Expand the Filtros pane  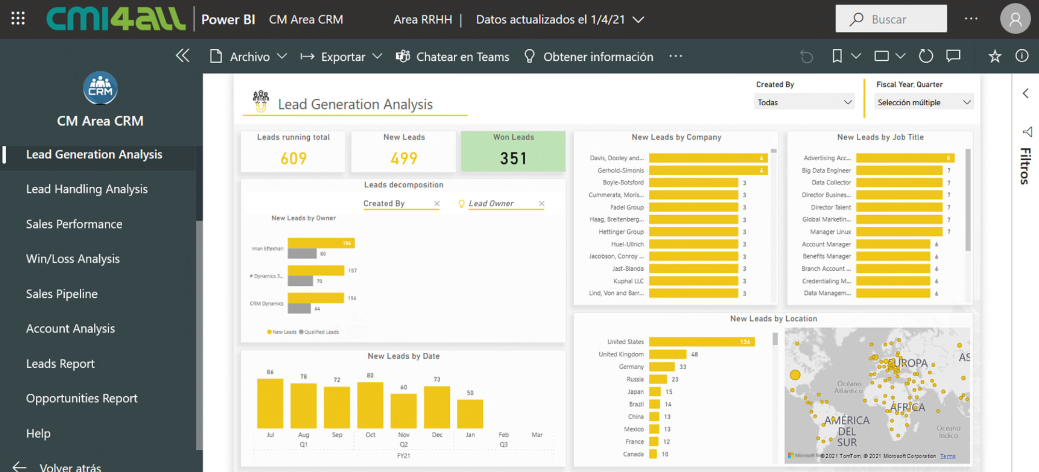(1025, 94)
